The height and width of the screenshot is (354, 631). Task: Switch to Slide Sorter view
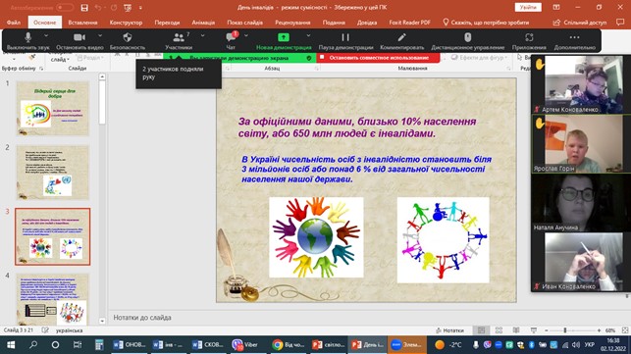[499, 330]
